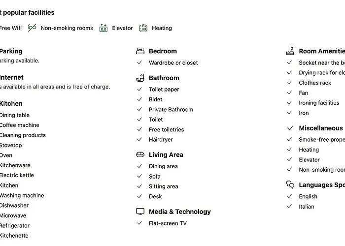Click the Non-smoking rooms crossed cigarette icon
This screenshot has height=246, width=345.
click(32, 28)
